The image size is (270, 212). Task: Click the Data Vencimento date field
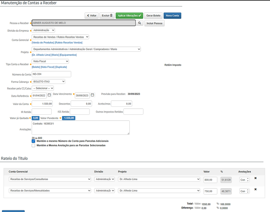pyautogui.click(x=82, y=95)
